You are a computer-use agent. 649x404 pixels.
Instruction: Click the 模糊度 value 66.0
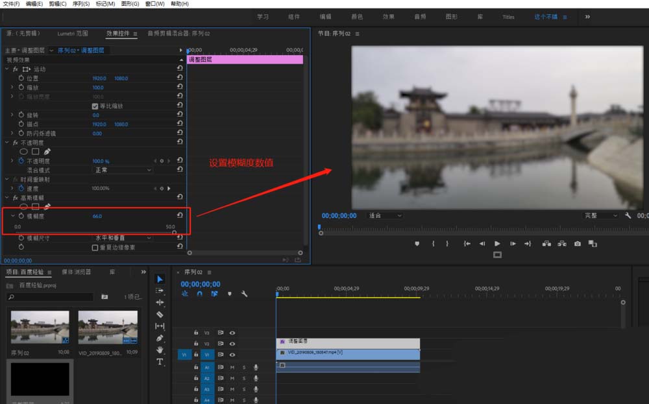click(97, 216)
